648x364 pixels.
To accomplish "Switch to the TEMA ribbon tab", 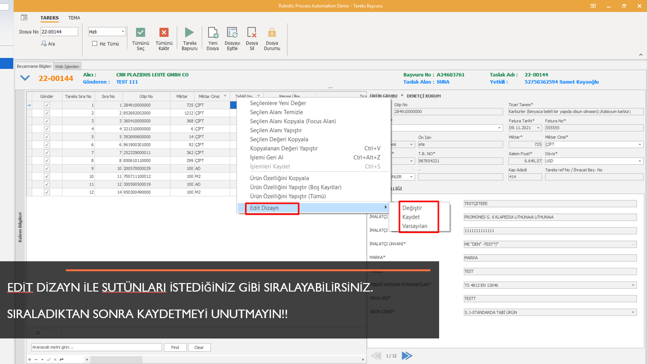I will pos(74,18).
